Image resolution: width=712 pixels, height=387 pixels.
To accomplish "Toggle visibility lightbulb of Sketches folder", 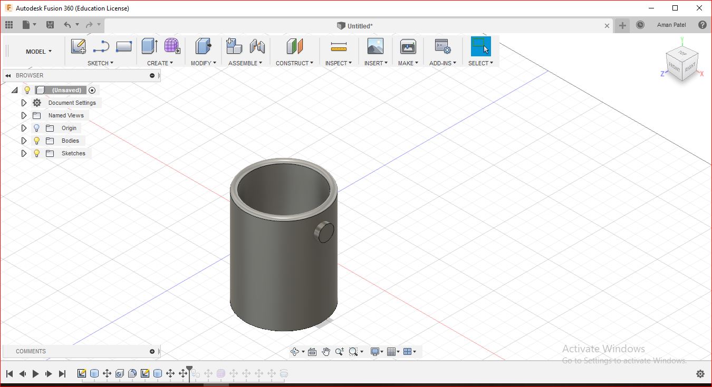I will click(36, 153).
